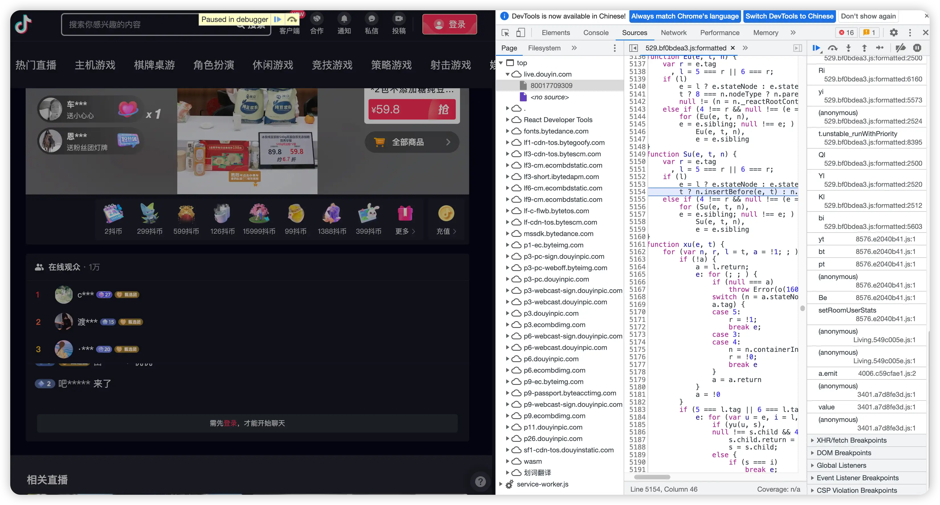Switch to the Console tab
Image resolution: width=940 pixels, height=505 pixels.
point(595,33)
